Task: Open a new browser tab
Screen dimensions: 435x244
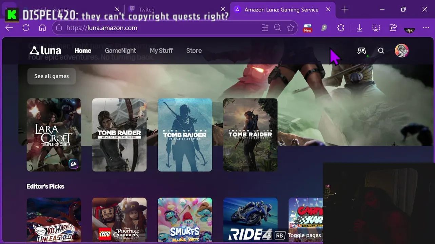Action: coord(345,9)
